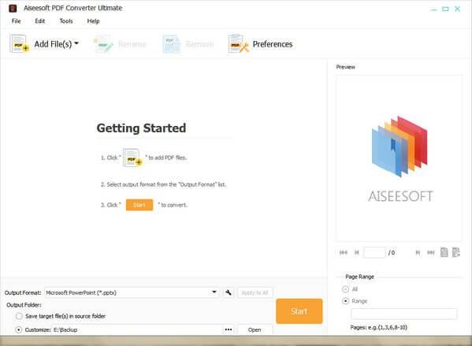Open the Tools menu
This screenshot has width=472, height=346.
click(66, 21)
